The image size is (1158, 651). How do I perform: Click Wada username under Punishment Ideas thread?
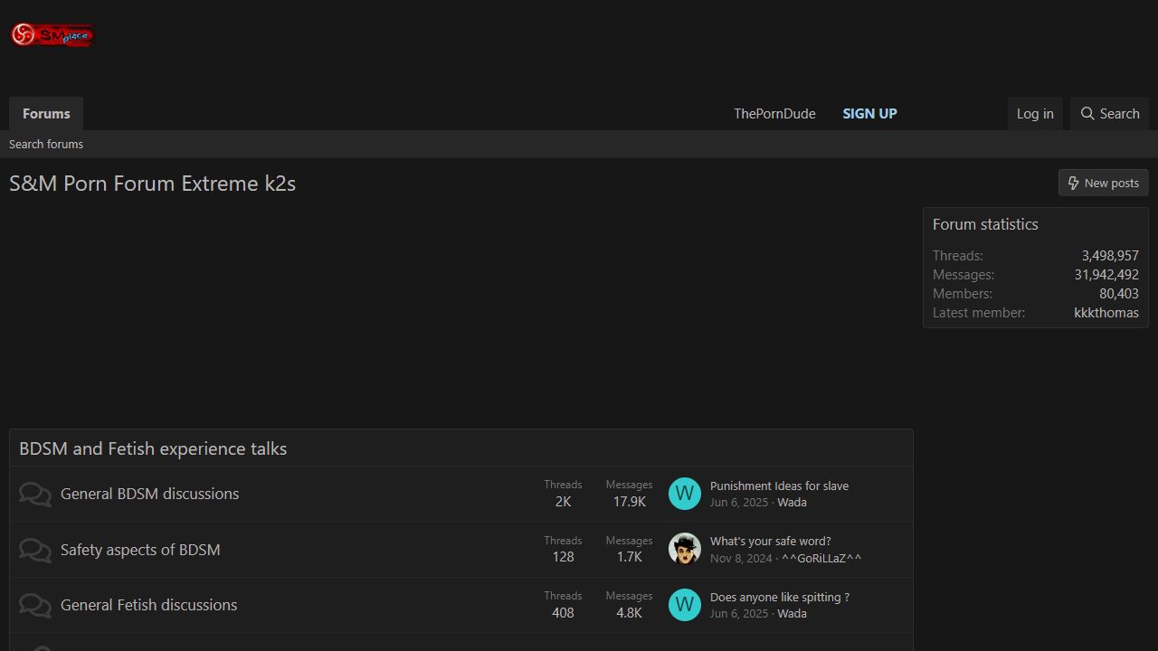792,503
